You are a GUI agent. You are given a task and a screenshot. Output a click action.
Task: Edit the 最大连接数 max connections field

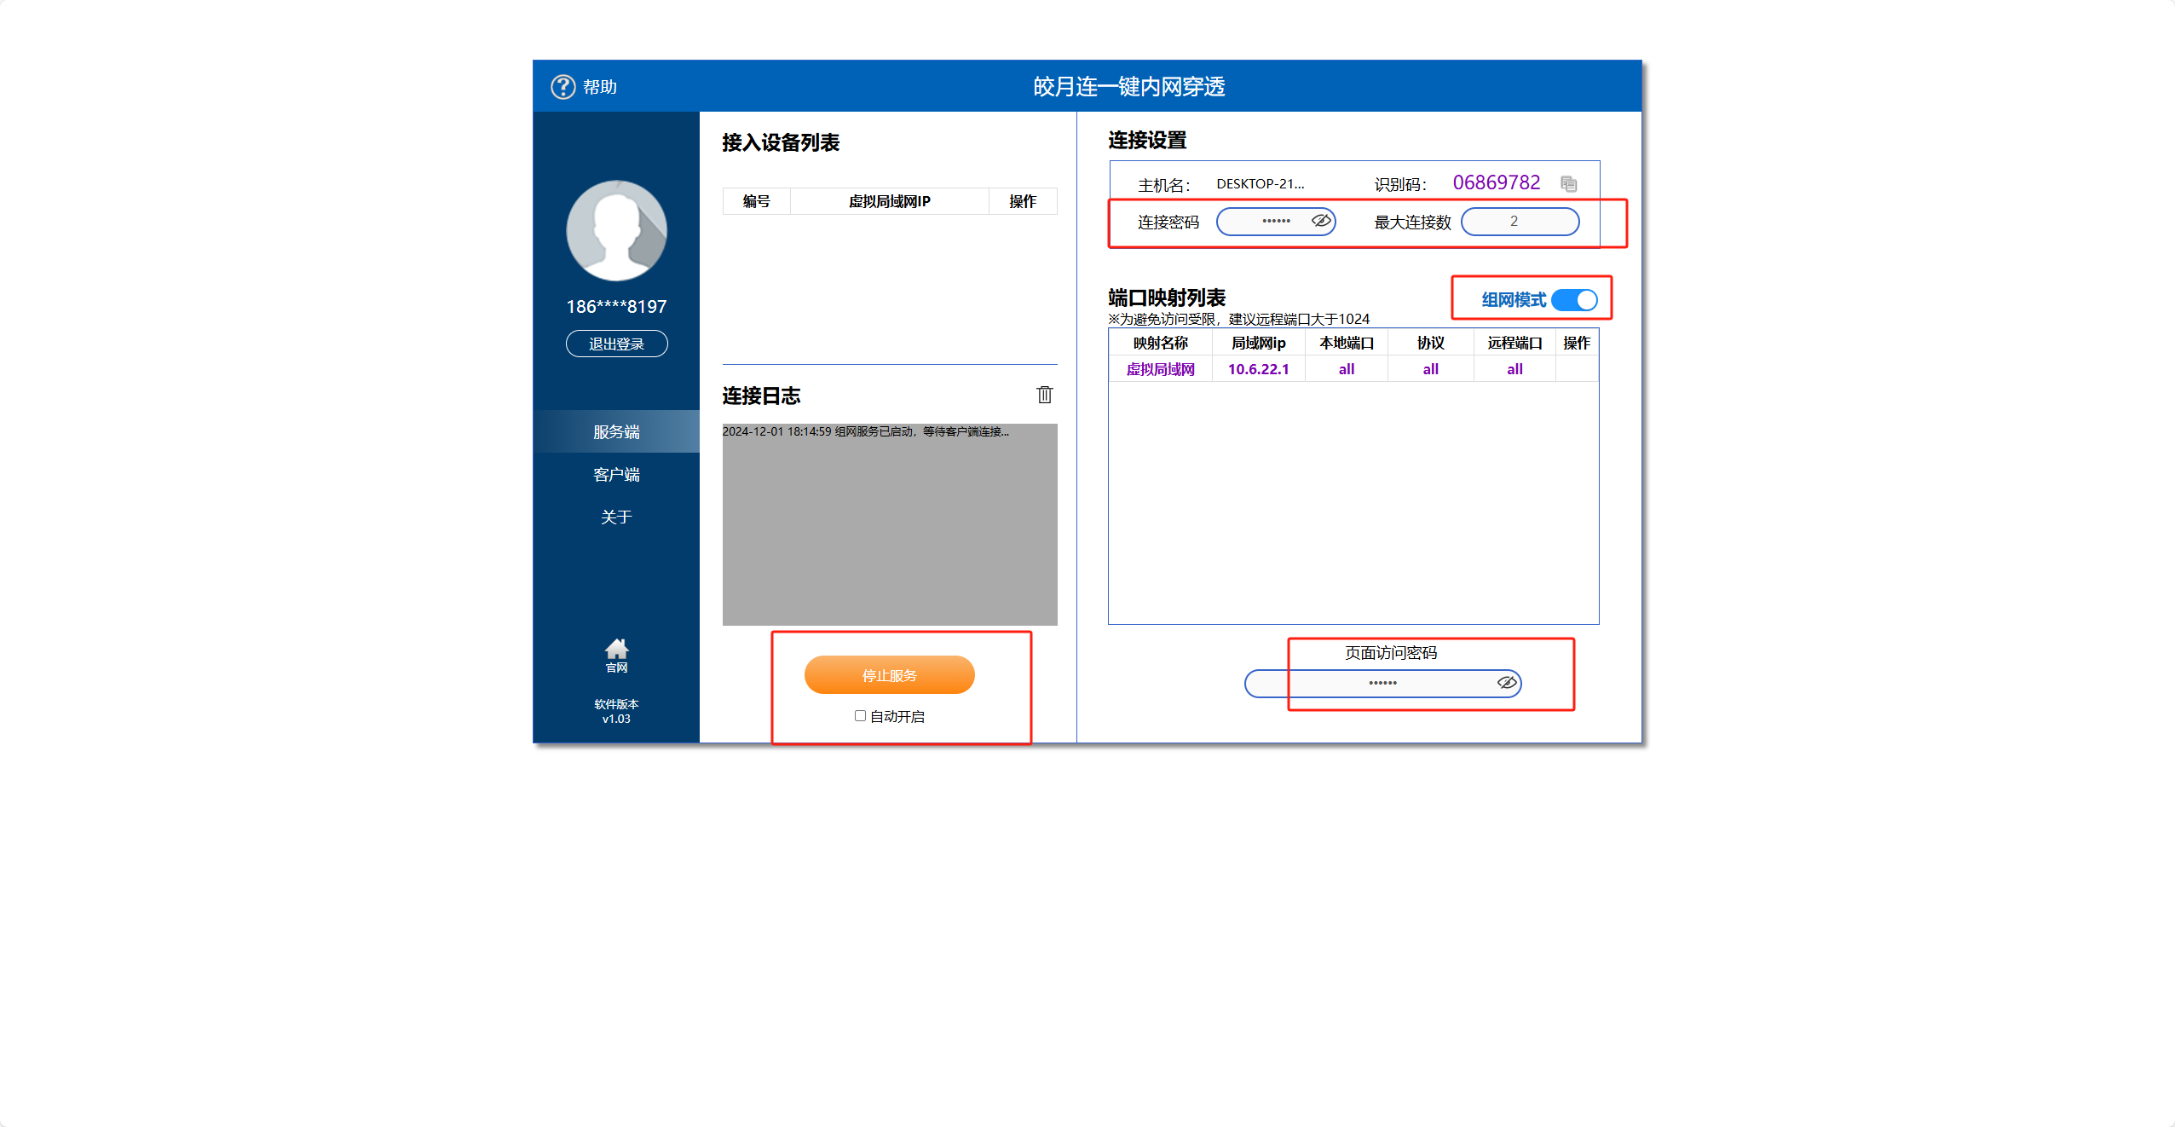click(x=1519, y=222)
